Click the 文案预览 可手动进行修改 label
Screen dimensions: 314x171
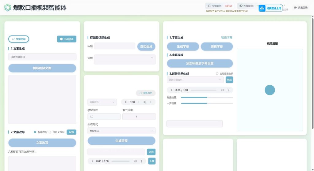(22, 152)
